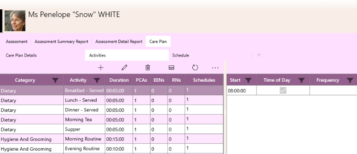The width and height of the screenshot is (357, 154).
Task: Delete selected activity with trash icon
Action: coord(148,68)
